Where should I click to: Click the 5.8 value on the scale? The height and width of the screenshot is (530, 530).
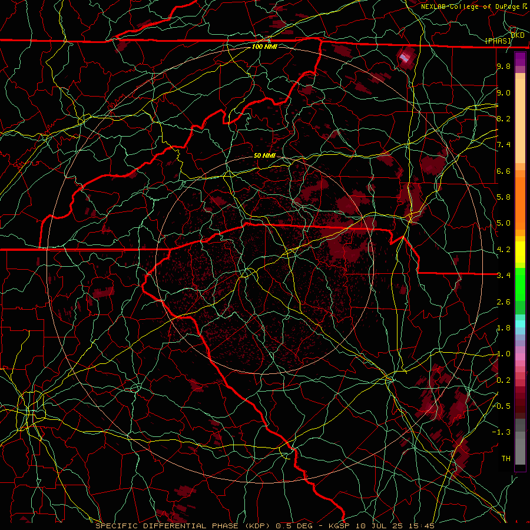pyautogui.click(x=503, y=197)
